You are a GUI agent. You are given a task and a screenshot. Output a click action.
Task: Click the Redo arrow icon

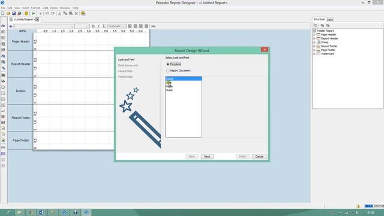pos(53,13)
